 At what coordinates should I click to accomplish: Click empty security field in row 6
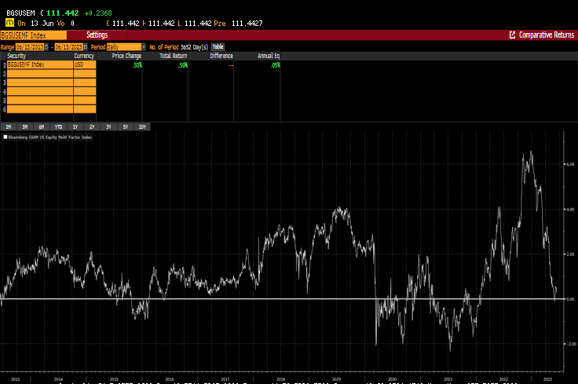point(40,108)
